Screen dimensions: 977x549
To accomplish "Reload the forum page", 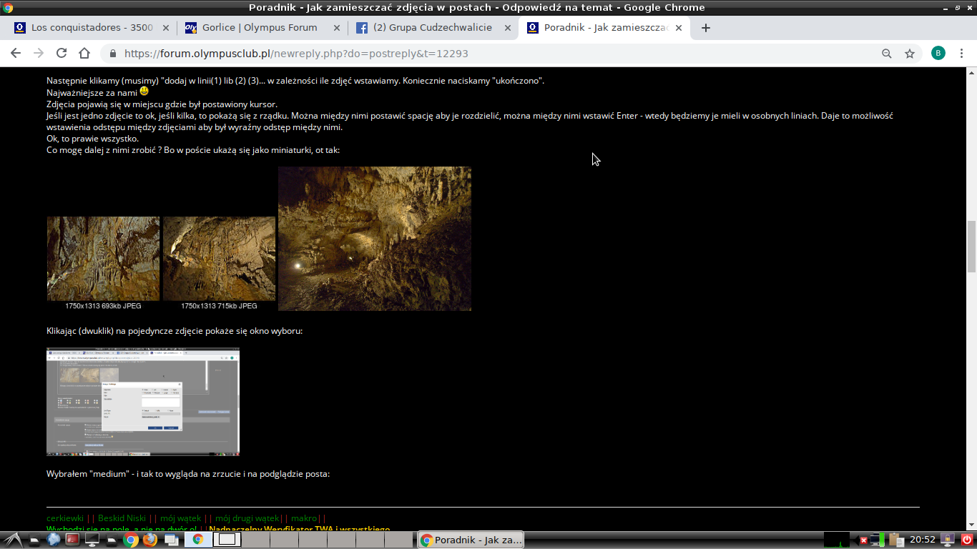I will pos(62,54).
